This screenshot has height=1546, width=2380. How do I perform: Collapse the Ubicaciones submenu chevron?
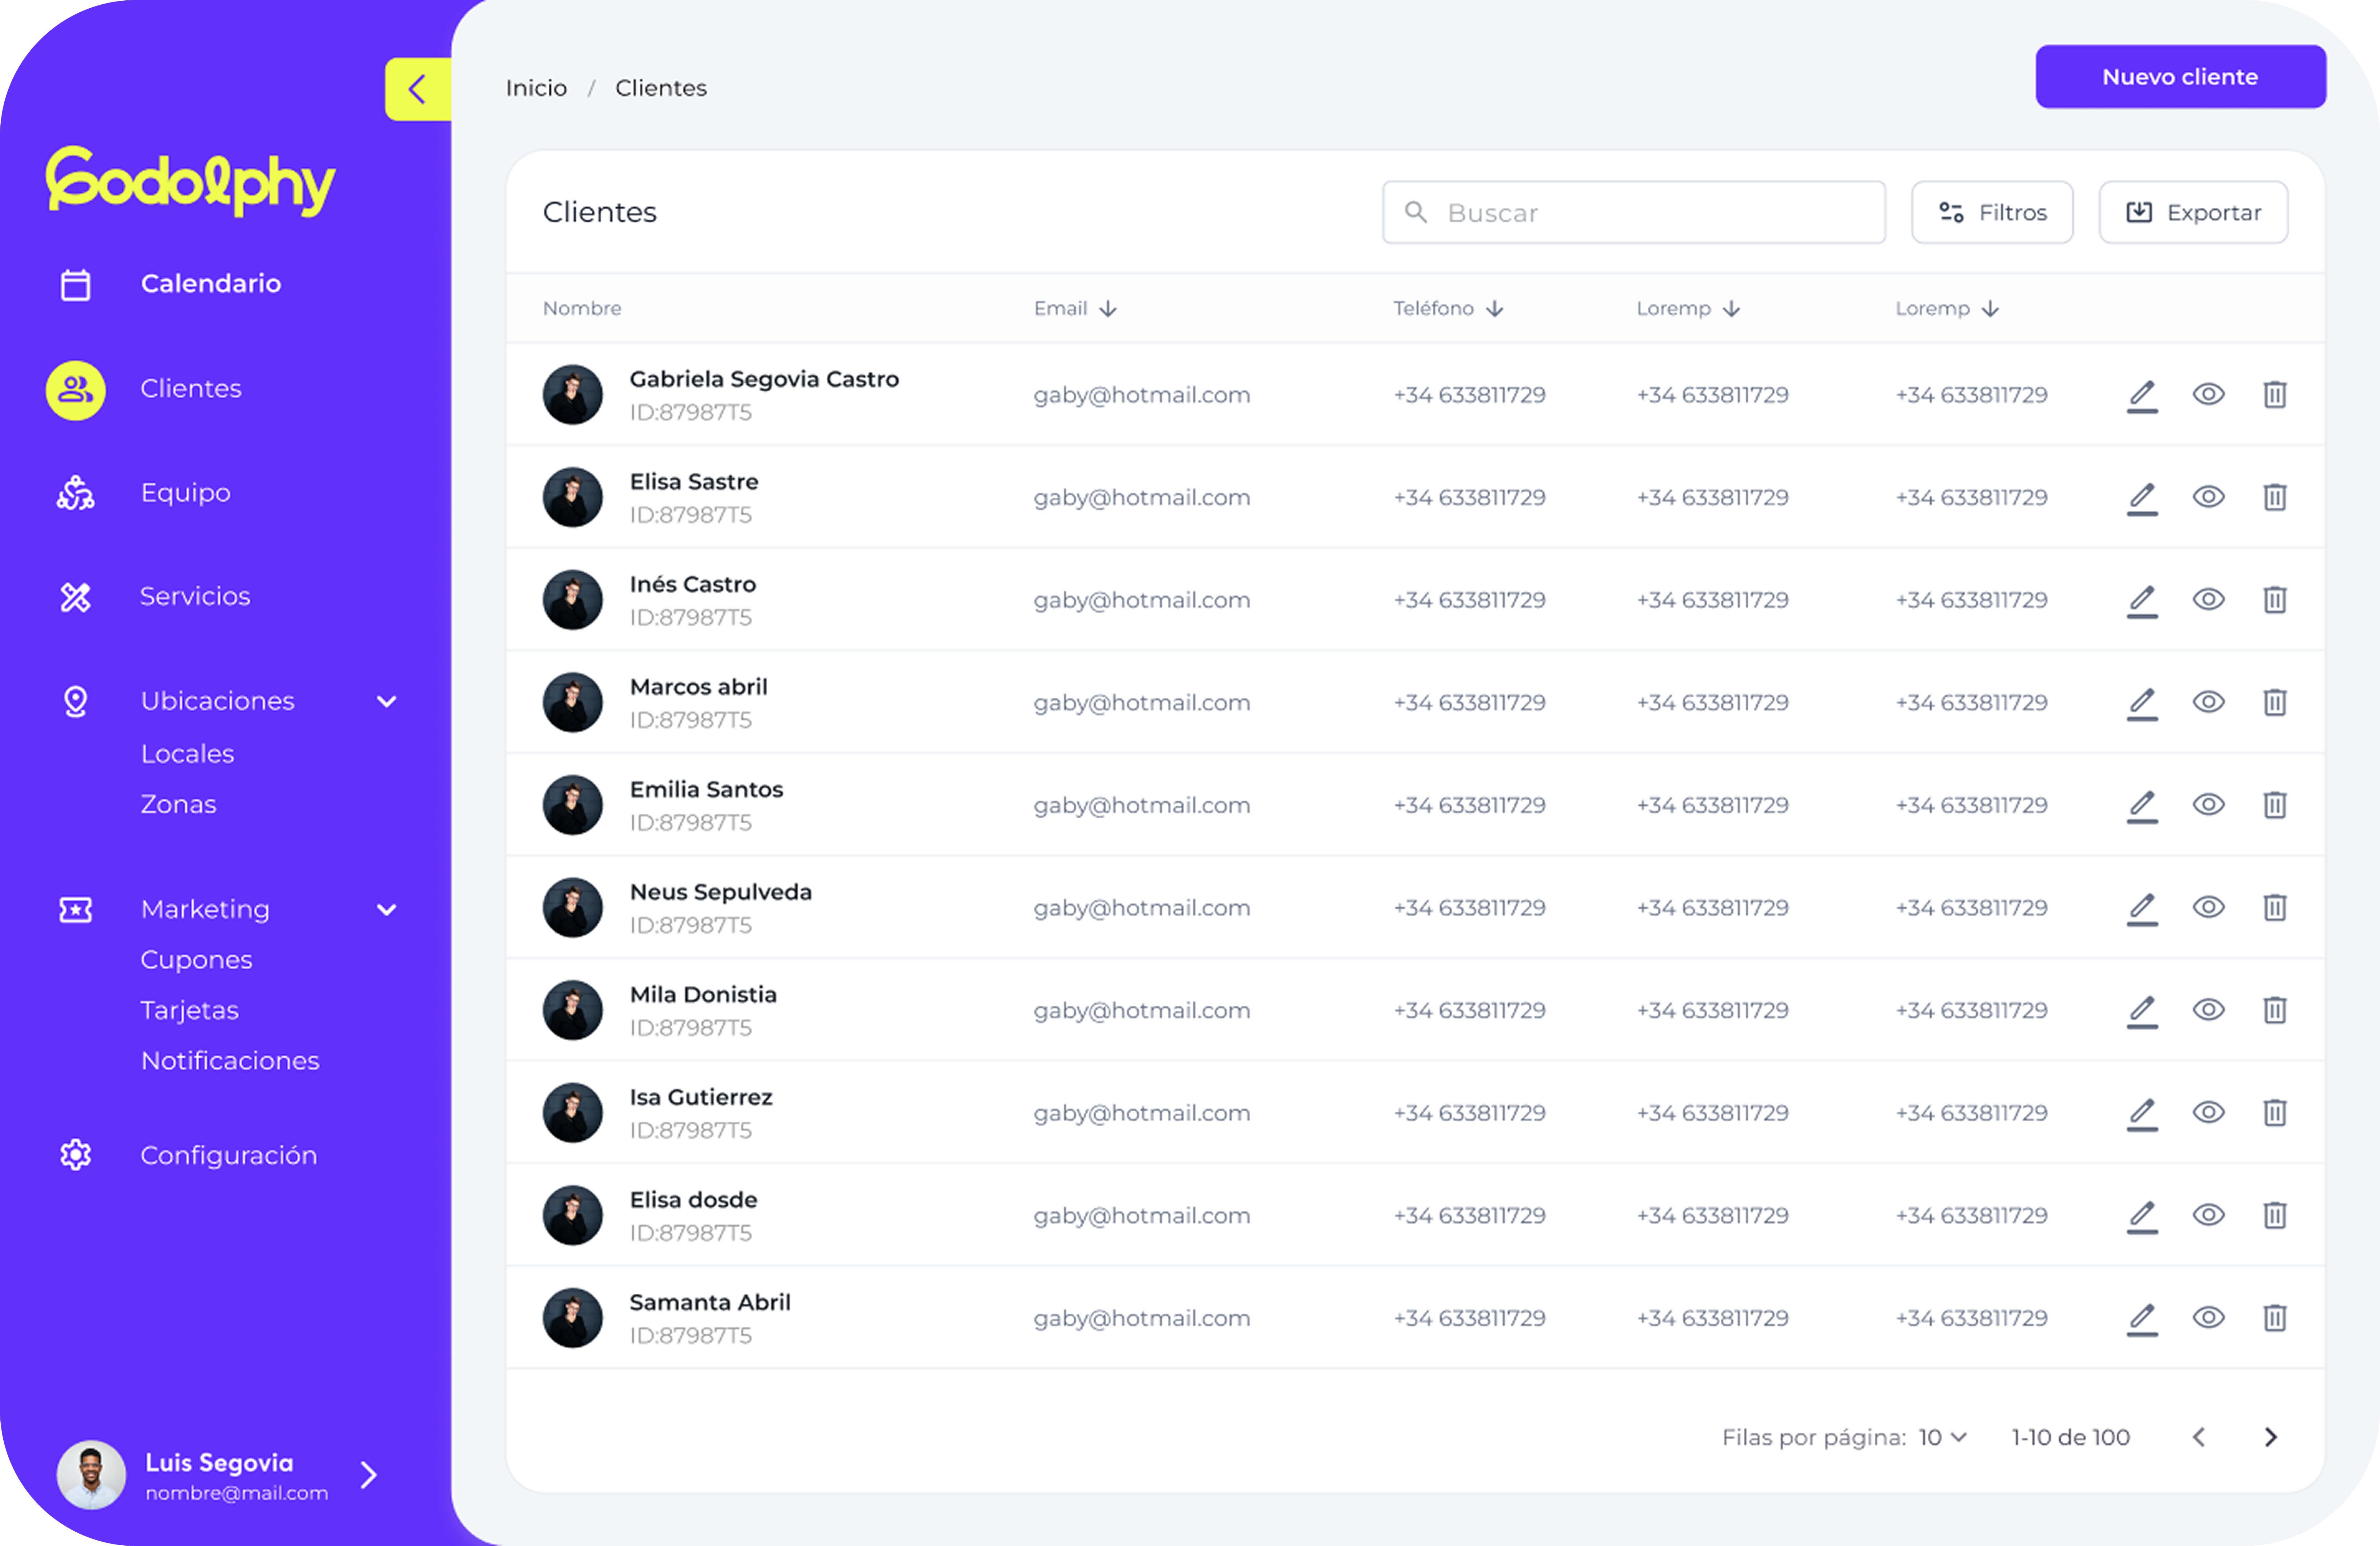(x=387, y=702)
